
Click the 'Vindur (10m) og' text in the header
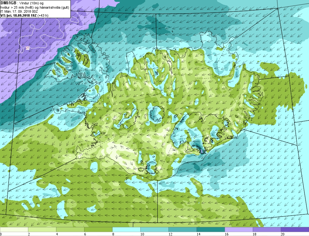(32, 3)
